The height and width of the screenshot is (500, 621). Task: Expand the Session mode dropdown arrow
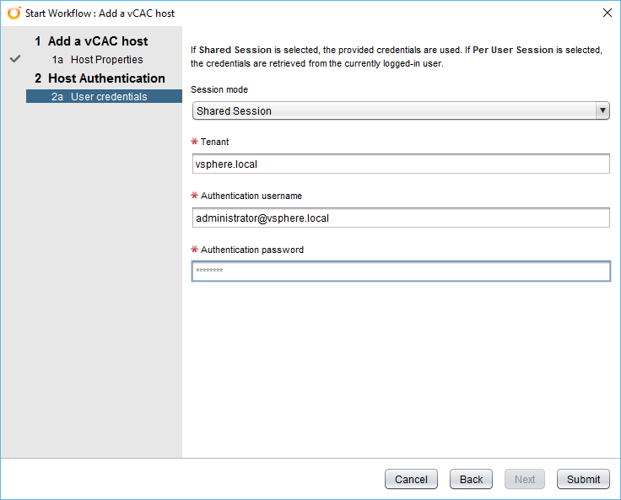pyautogui.click(x=602, y=110)
